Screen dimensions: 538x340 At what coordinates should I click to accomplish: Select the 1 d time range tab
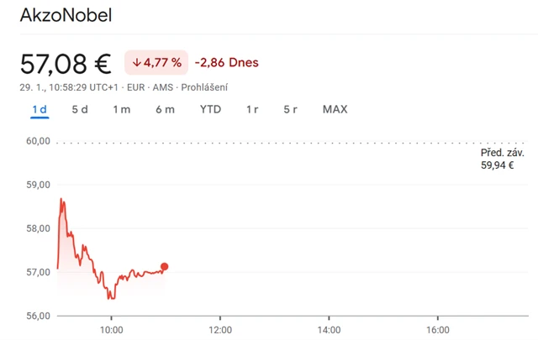click(39, 109)
